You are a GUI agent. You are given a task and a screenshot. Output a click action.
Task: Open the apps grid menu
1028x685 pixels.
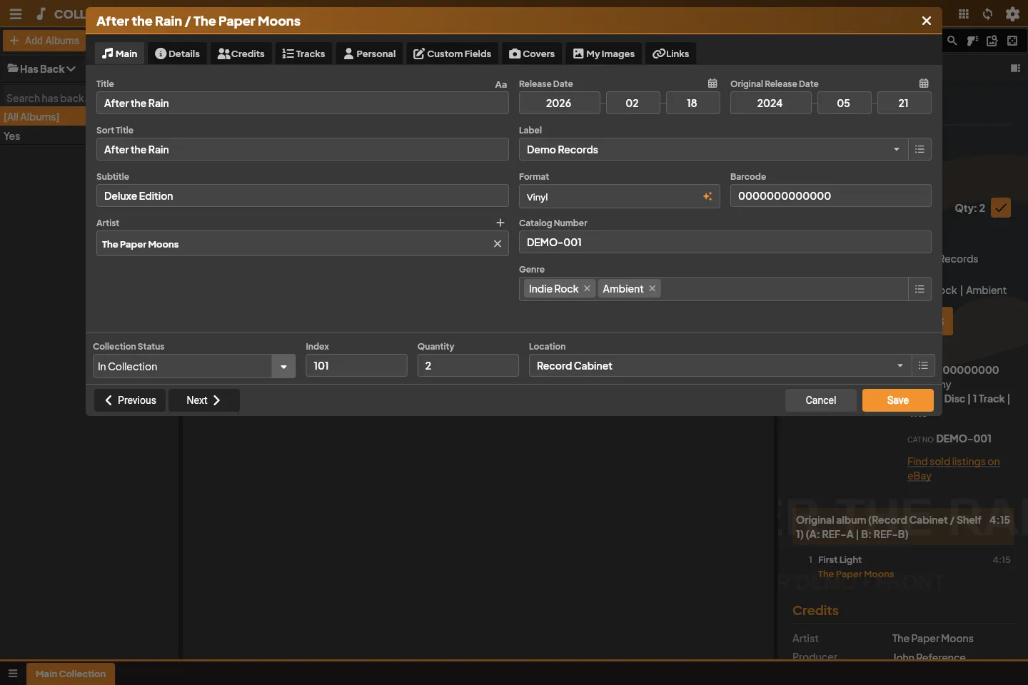(964, 14)
